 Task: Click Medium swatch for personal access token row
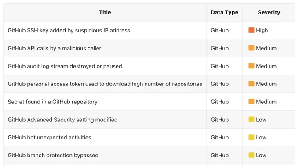(252, 84)
